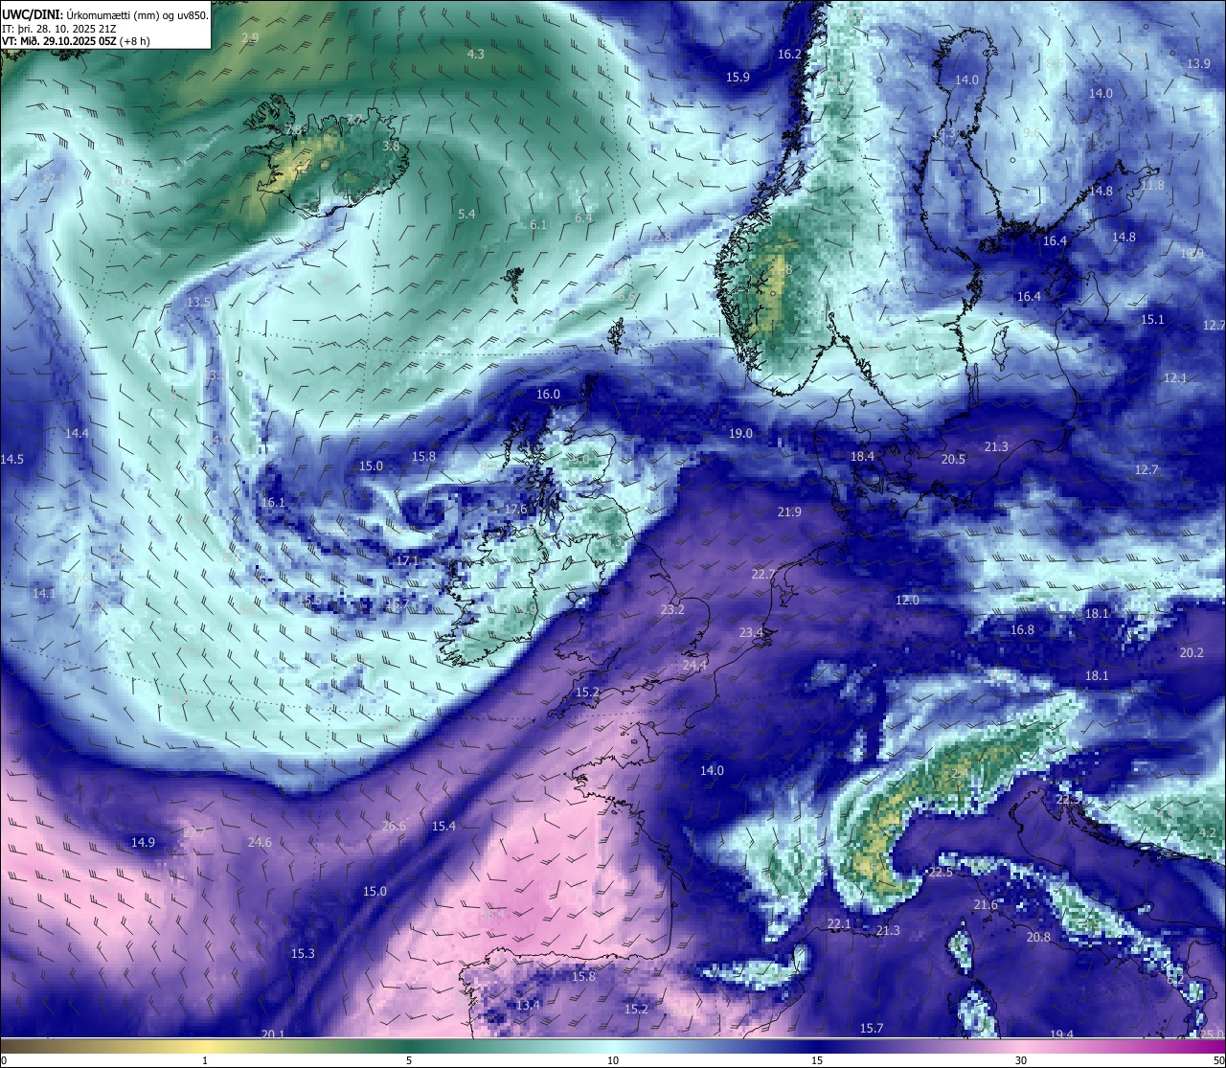
Task: Click the UWC/DINI title in the header box
Action: [32, 14]
